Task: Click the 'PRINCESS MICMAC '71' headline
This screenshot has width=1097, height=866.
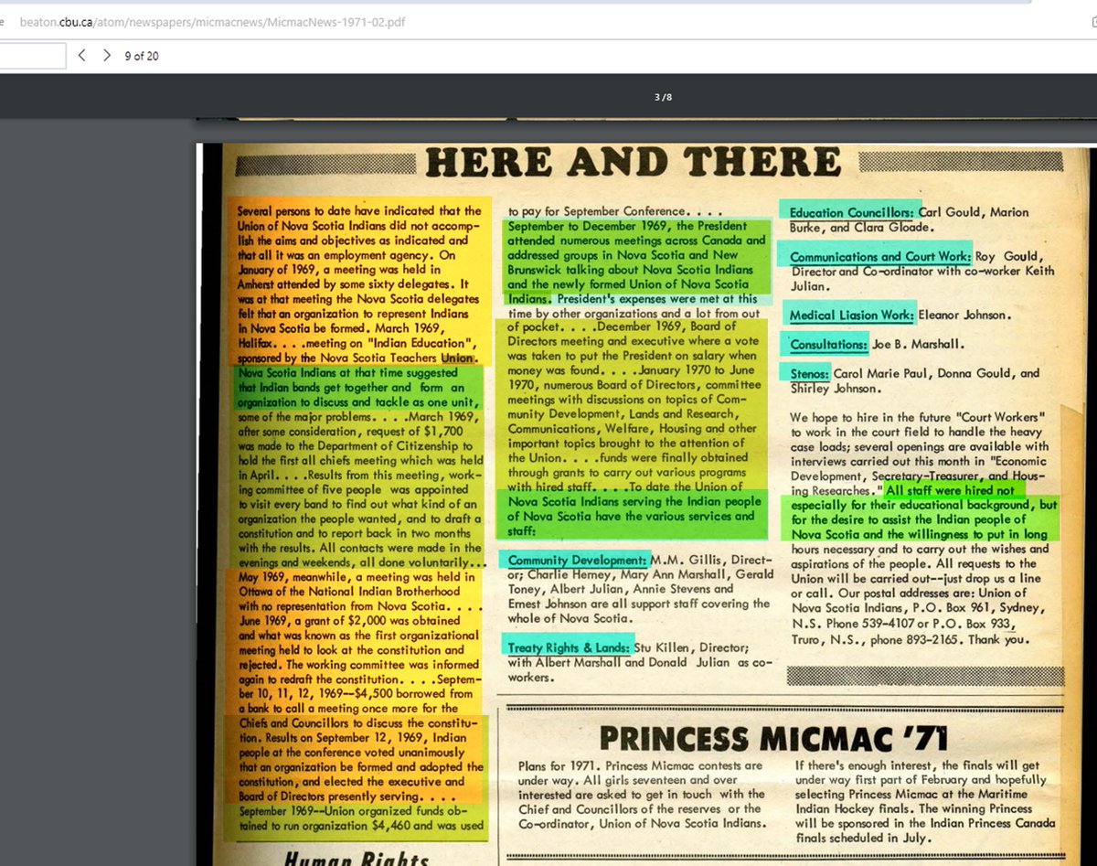Action: coord(773,738)
